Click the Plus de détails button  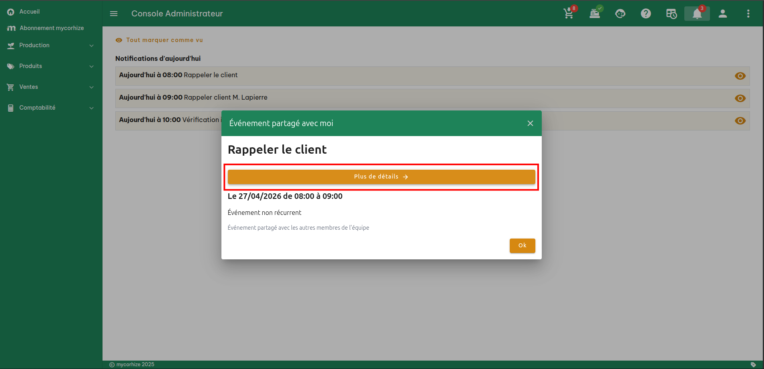click(382, 177)
